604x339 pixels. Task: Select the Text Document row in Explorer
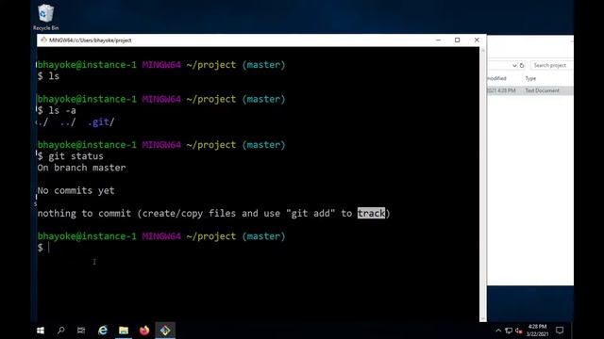click(x=530, y=90)
